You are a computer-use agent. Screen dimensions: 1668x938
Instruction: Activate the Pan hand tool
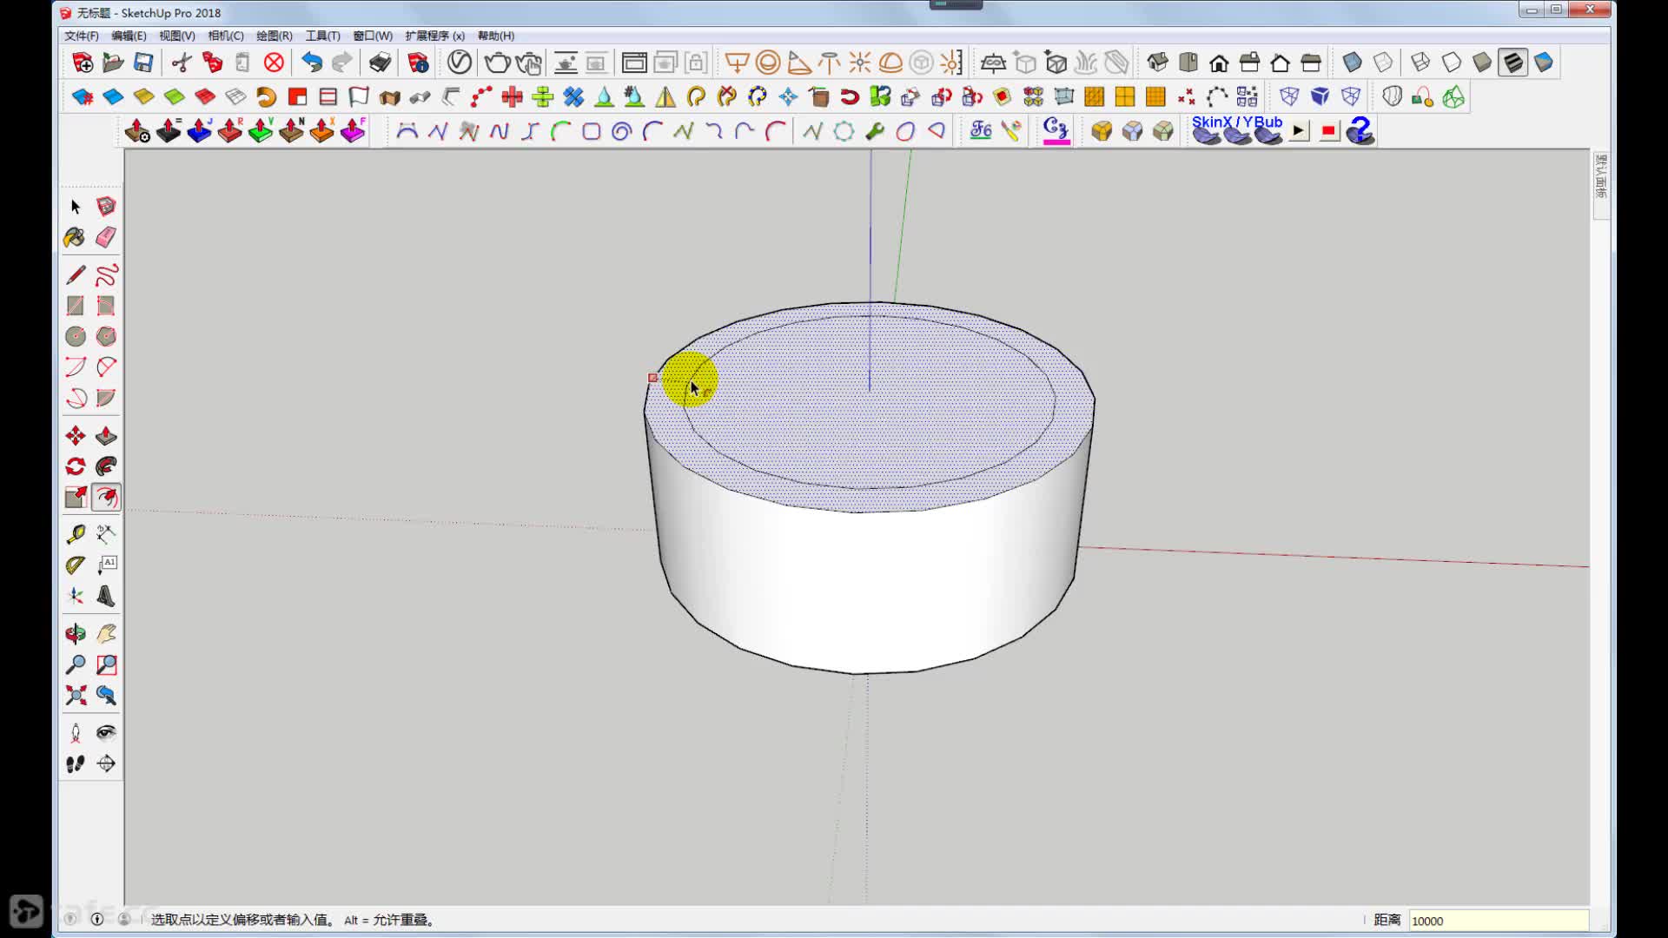[106, 634]
